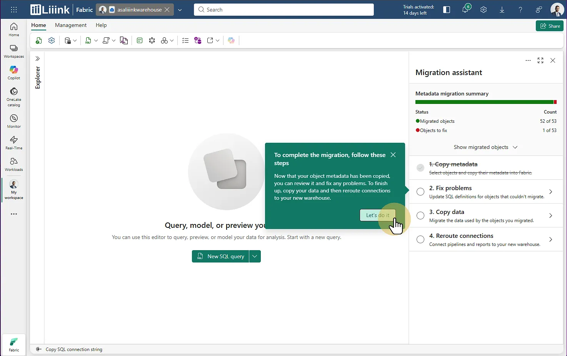Viewport: 567px width, 356px height.
Task: Click the Let's do it button
Action: (377, 215)
